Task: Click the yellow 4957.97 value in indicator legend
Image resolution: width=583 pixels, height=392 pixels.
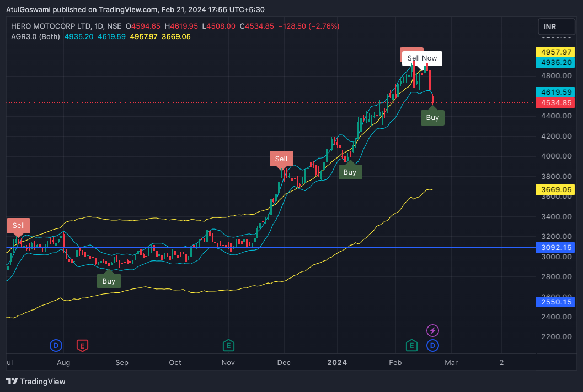Action: coord(143,36)
